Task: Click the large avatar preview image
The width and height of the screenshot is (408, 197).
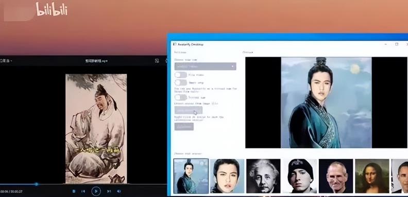Action: tap(326, 103)
